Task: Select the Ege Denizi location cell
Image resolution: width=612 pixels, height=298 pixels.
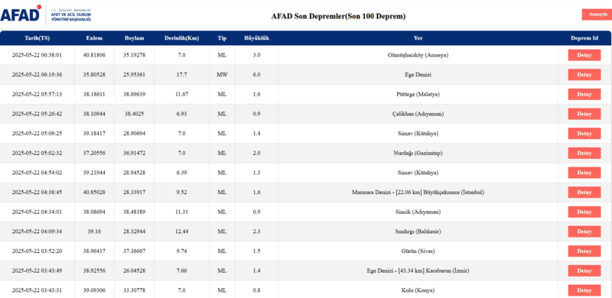Action: (418, 75)
